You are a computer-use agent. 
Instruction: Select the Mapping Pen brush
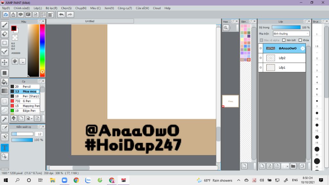pos(25,106)
